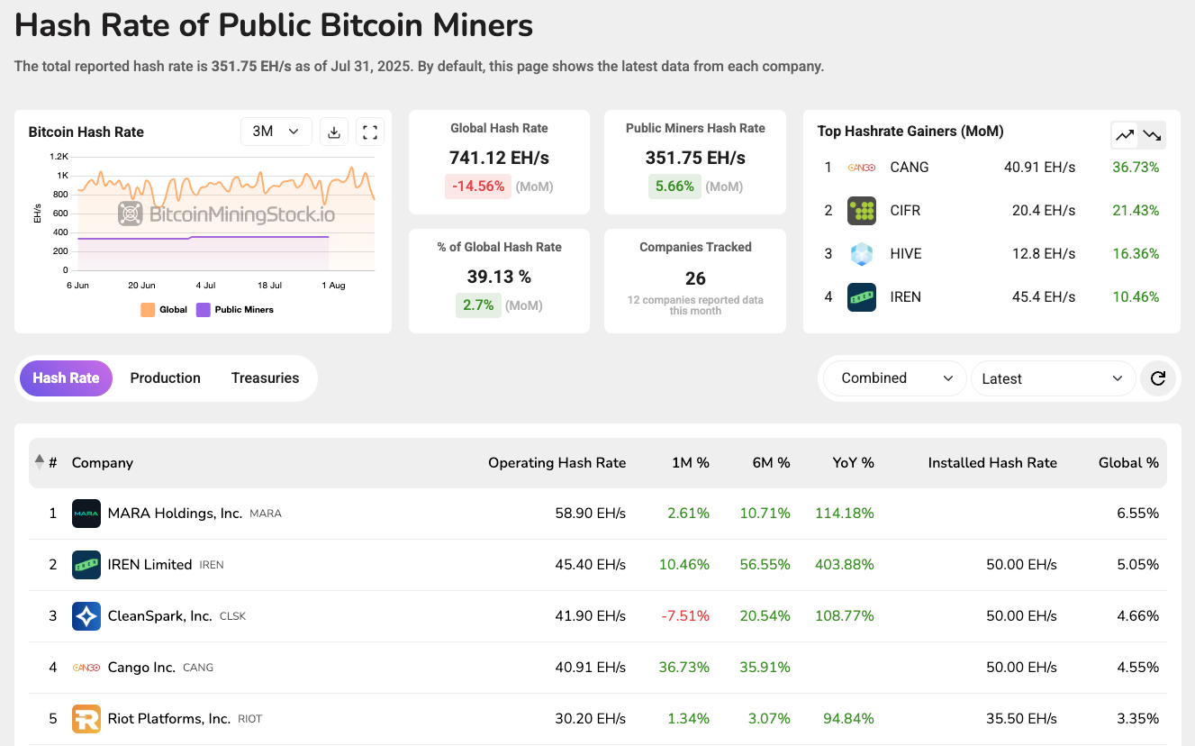Viewport: 1195px width, 746px height.
Task: Toggle to top hashrate gainers view
Action: pyautogui.click(x=1125, y=135)
